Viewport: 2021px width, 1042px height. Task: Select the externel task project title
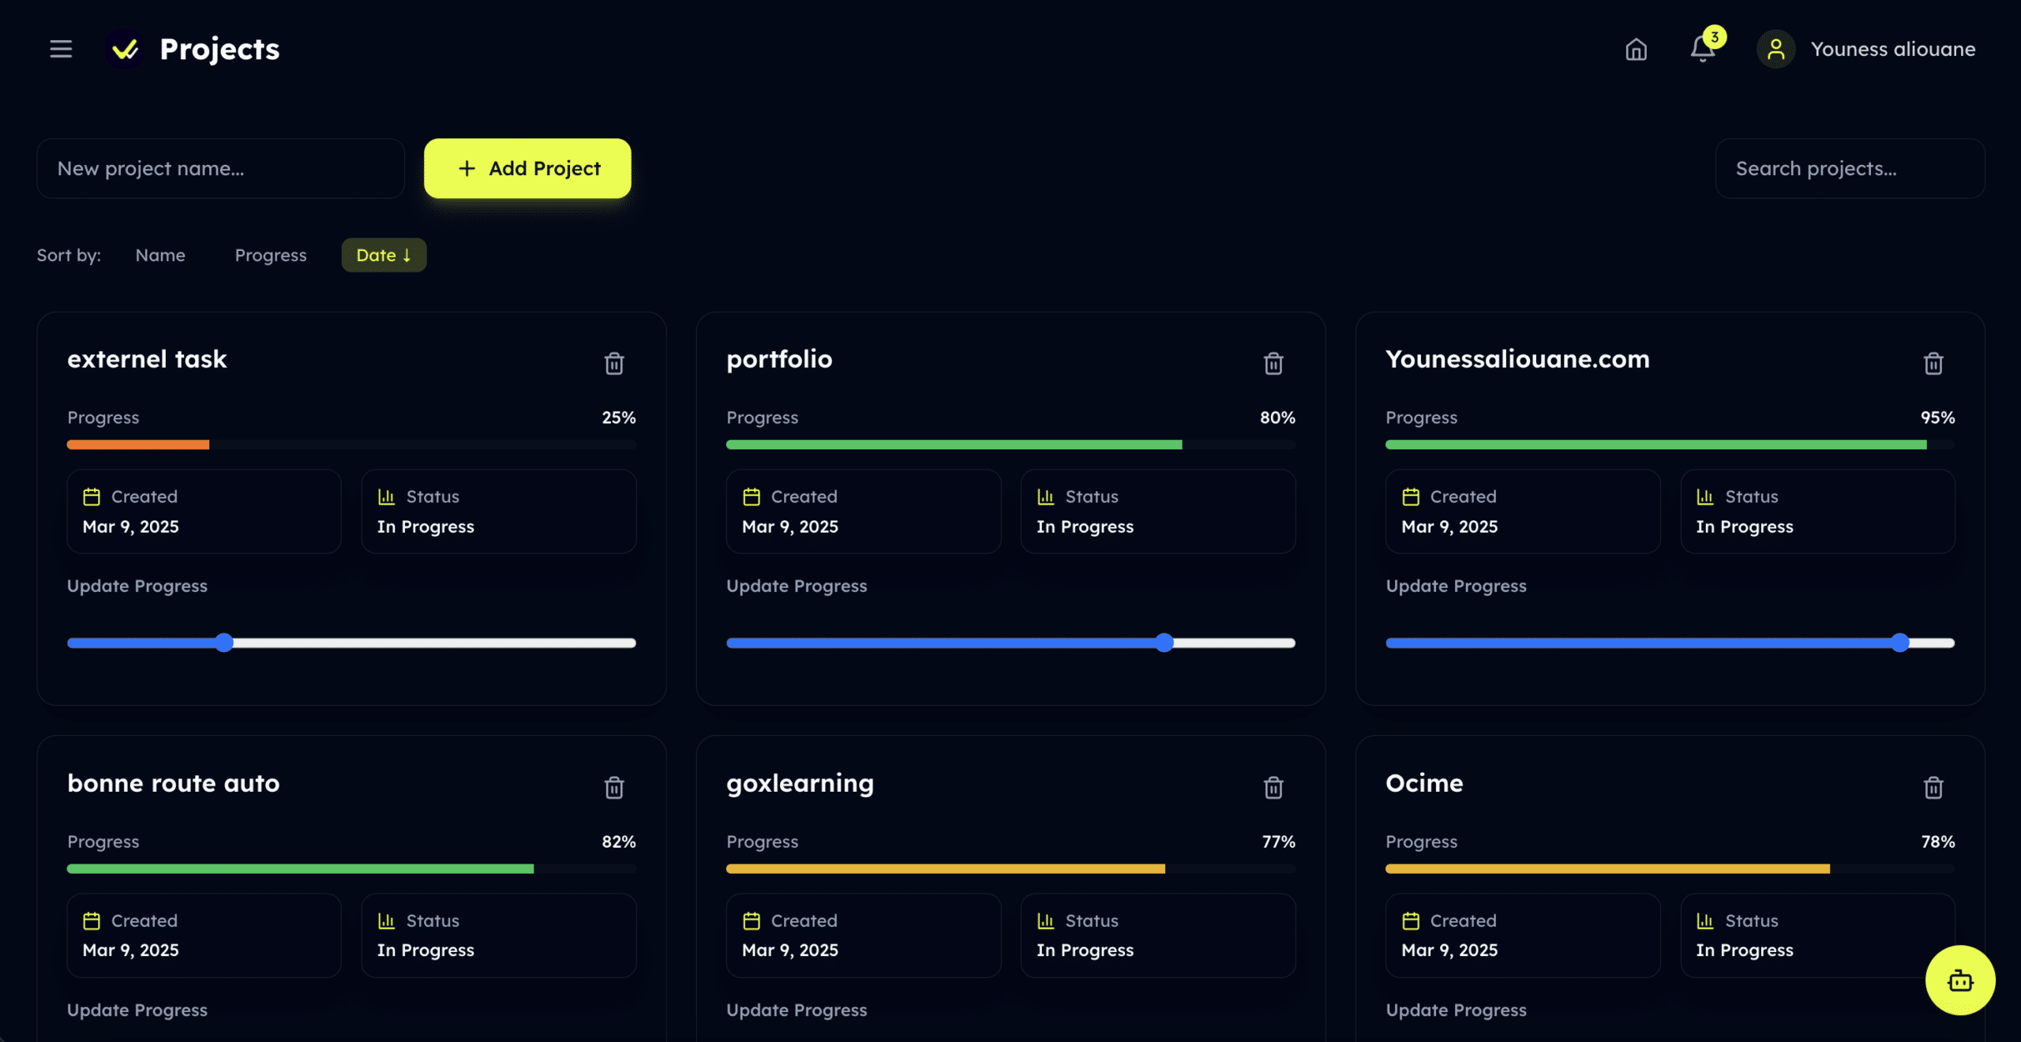pyautogui.click(x=147, y=359)
